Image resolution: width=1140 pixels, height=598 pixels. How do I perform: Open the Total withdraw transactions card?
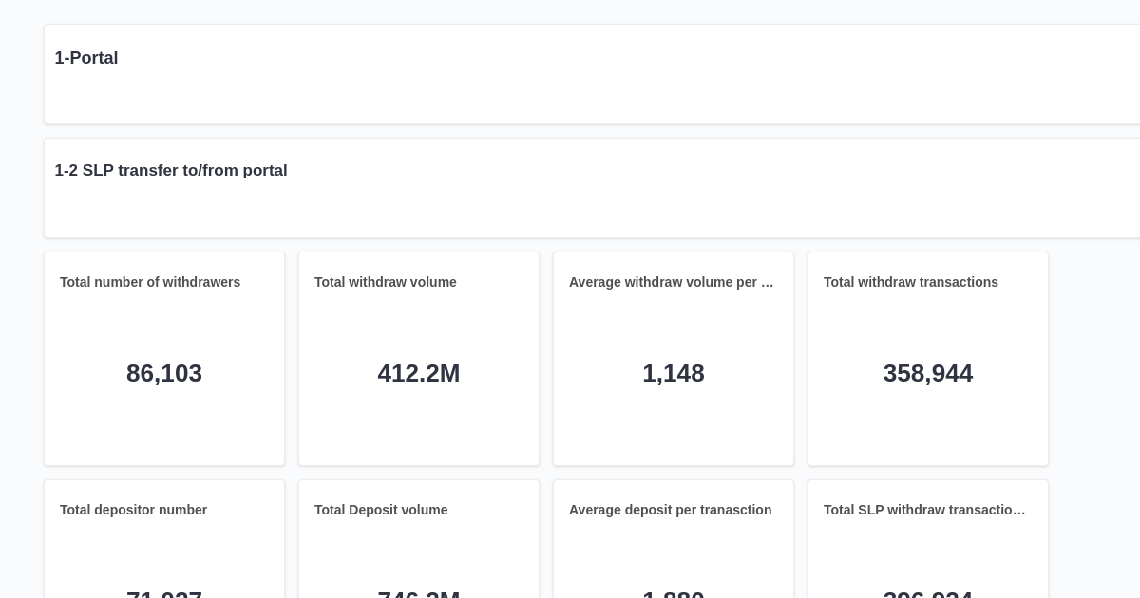(x=928, y=359)
